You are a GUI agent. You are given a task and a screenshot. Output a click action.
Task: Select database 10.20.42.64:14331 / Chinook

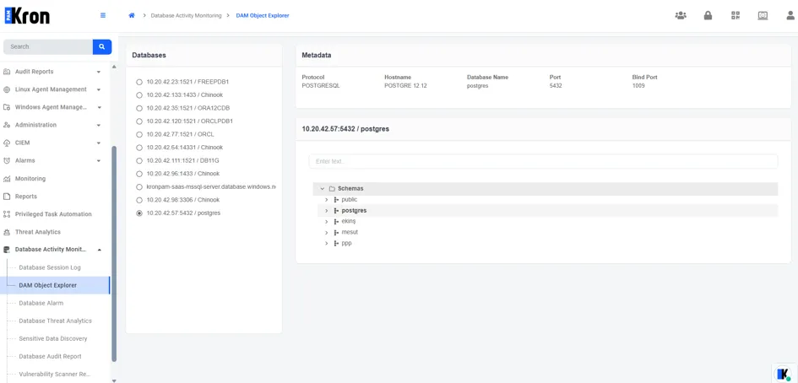pos(139,148)
